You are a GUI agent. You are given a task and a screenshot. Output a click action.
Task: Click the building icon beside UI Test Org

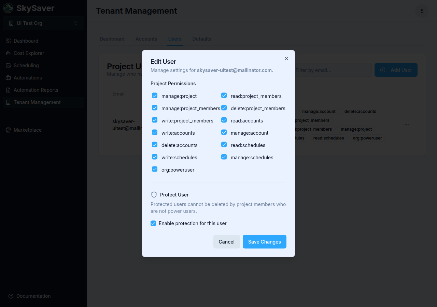coord(11,23)
